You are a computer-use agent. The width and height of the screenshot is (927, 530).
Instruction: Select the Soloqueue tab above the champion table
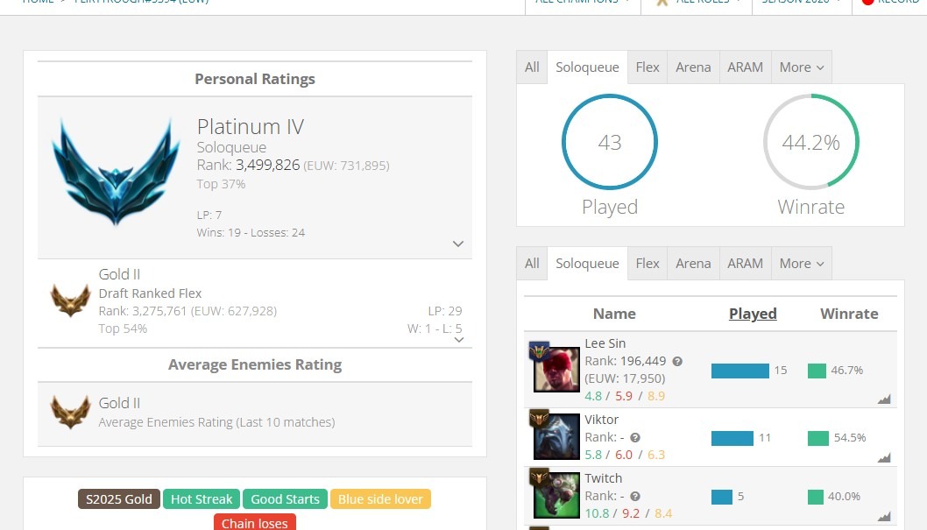(x=587, y=264)
